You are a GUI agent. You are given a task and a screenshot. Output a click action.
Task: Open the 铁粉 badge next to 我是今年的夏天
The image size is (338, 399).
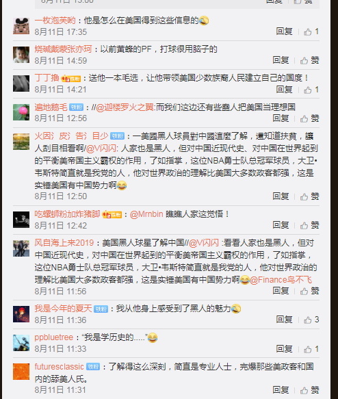click(101, 309)
